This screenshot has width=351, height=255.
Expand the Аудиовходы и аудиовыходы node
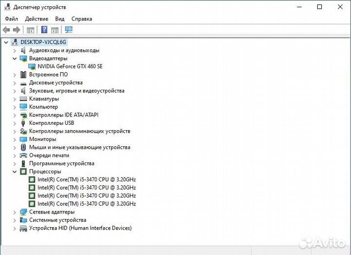click(x=15, y=51)
